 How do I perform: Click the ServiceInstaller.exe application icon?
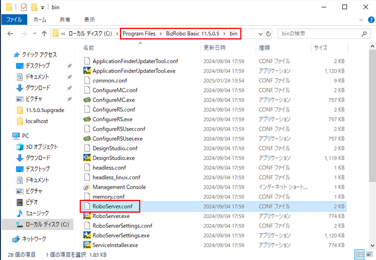point(87,245)
